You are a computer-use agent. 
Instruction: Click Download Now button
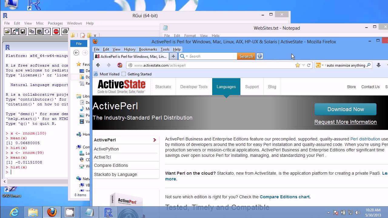coord(346,109)
